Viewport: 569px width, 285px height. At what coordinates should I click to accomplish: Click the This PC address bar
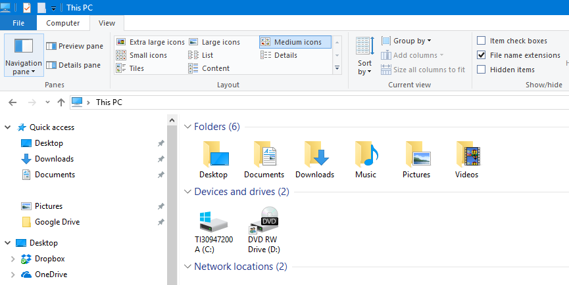pyautogui.click(x=316, y=102)
